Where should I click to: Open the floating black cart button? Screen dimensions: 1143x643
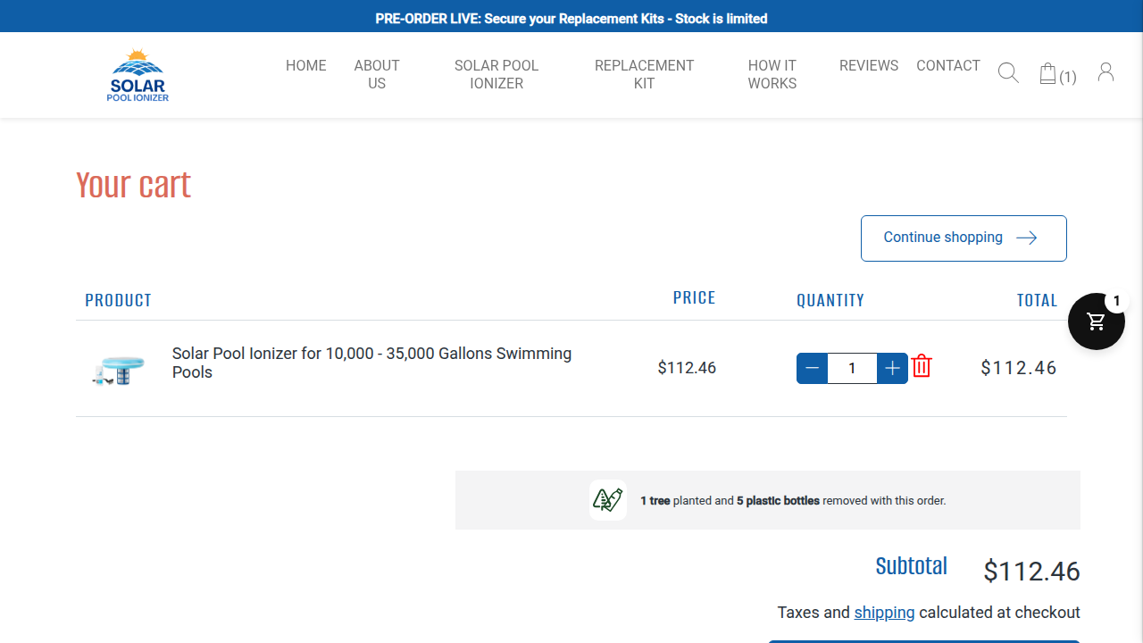1097,321
